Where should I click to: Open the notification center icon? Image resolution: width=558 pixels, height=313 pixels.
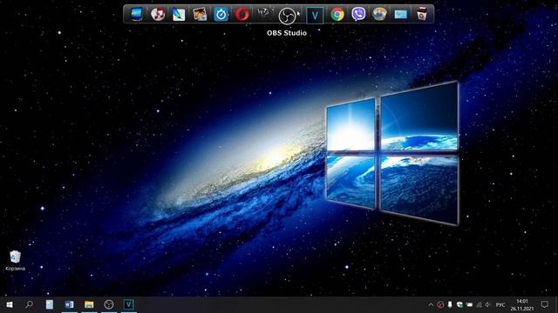tap(544, 304)
